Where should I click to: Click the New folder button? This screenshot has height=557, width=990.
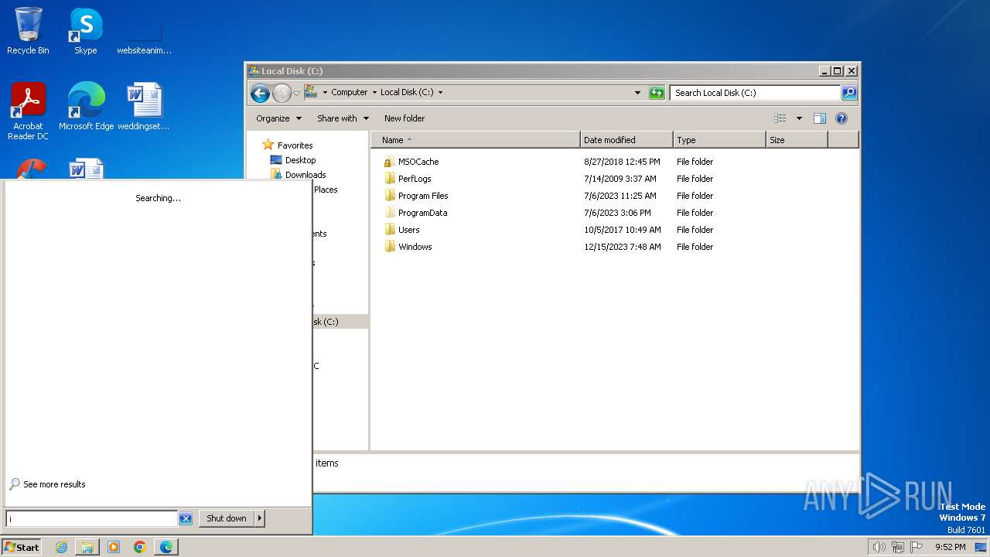click(x=405, y=118)
